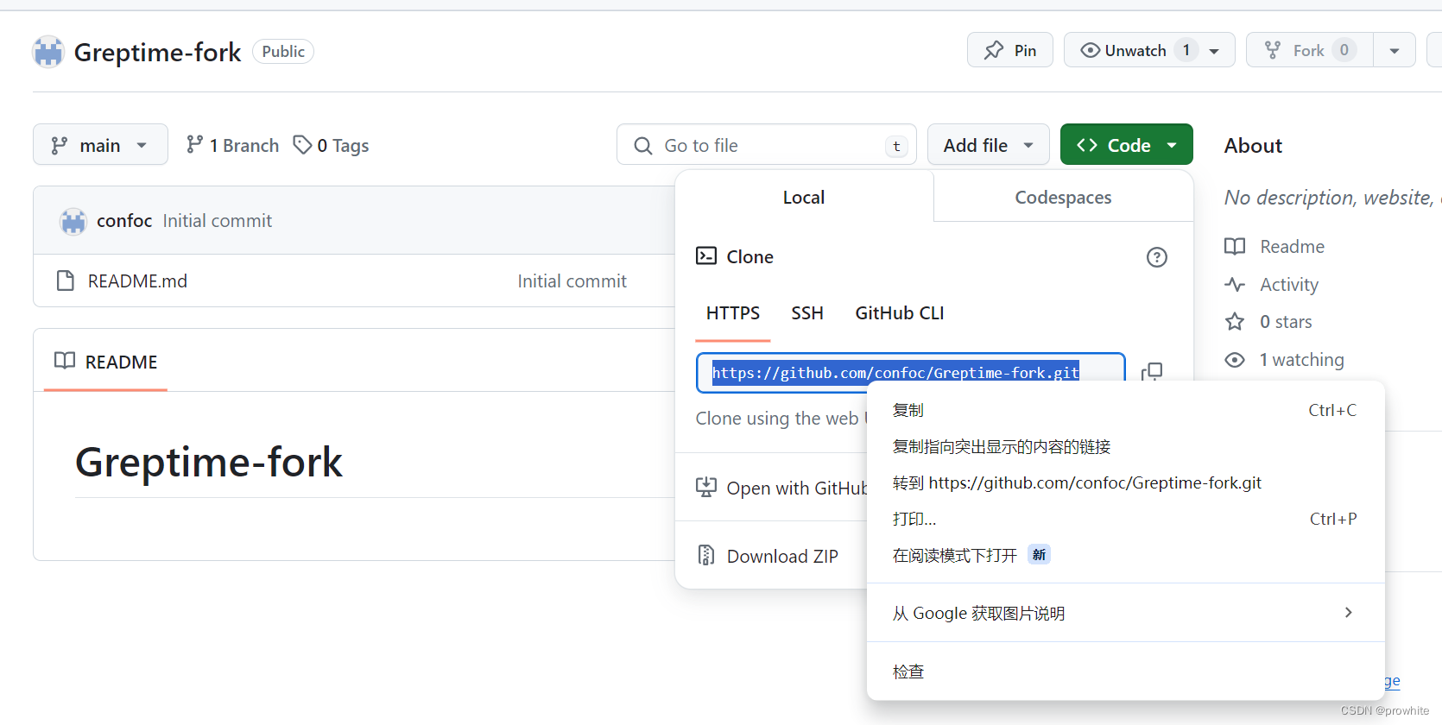Image resolution: width=1442 pixels, height=725 pixels.
Task: Open the main branch selector dropdown
Action: tap(100, 145)
